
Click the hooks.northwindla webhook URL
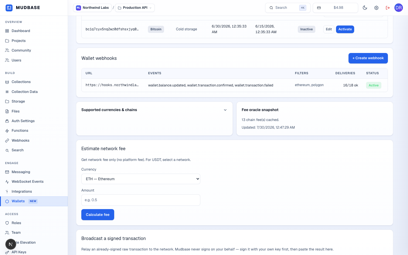pos(112,85)
